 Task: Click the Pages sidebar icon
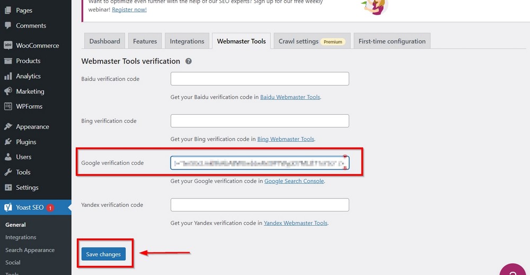[8, 10]
